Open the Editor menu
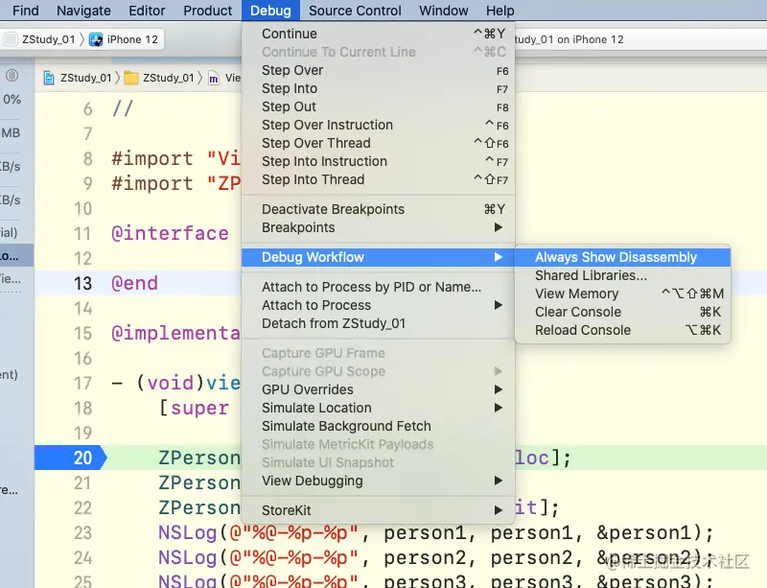Image resolution: width=767 pixels, height=588 pixels. pos(147,11)
